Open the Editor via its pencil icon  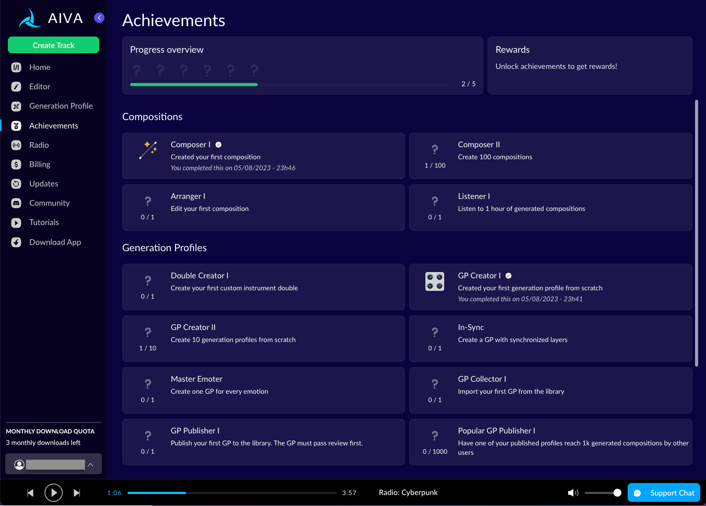[16, 87]
